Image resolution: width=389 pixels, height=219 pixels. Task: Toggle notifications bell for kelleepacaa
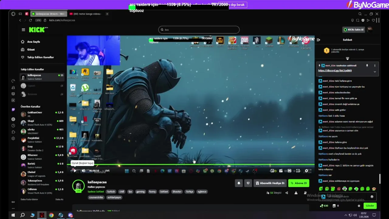[x=239, y=183]
